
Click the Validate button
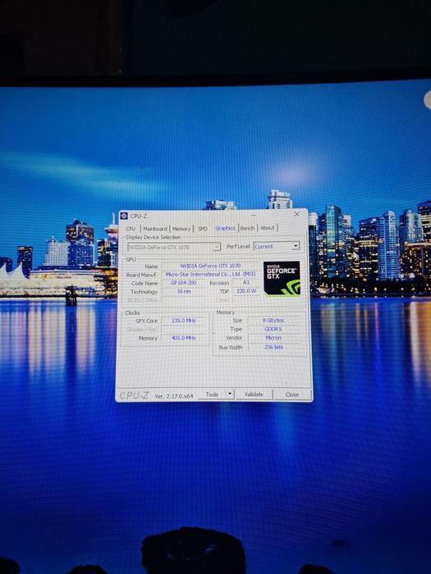pos(254,394)
